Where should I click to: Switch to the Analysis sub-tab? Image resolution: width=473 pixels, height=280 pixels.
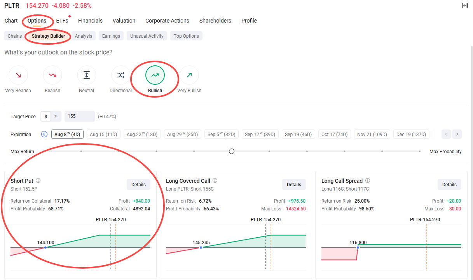coord(84,36)
